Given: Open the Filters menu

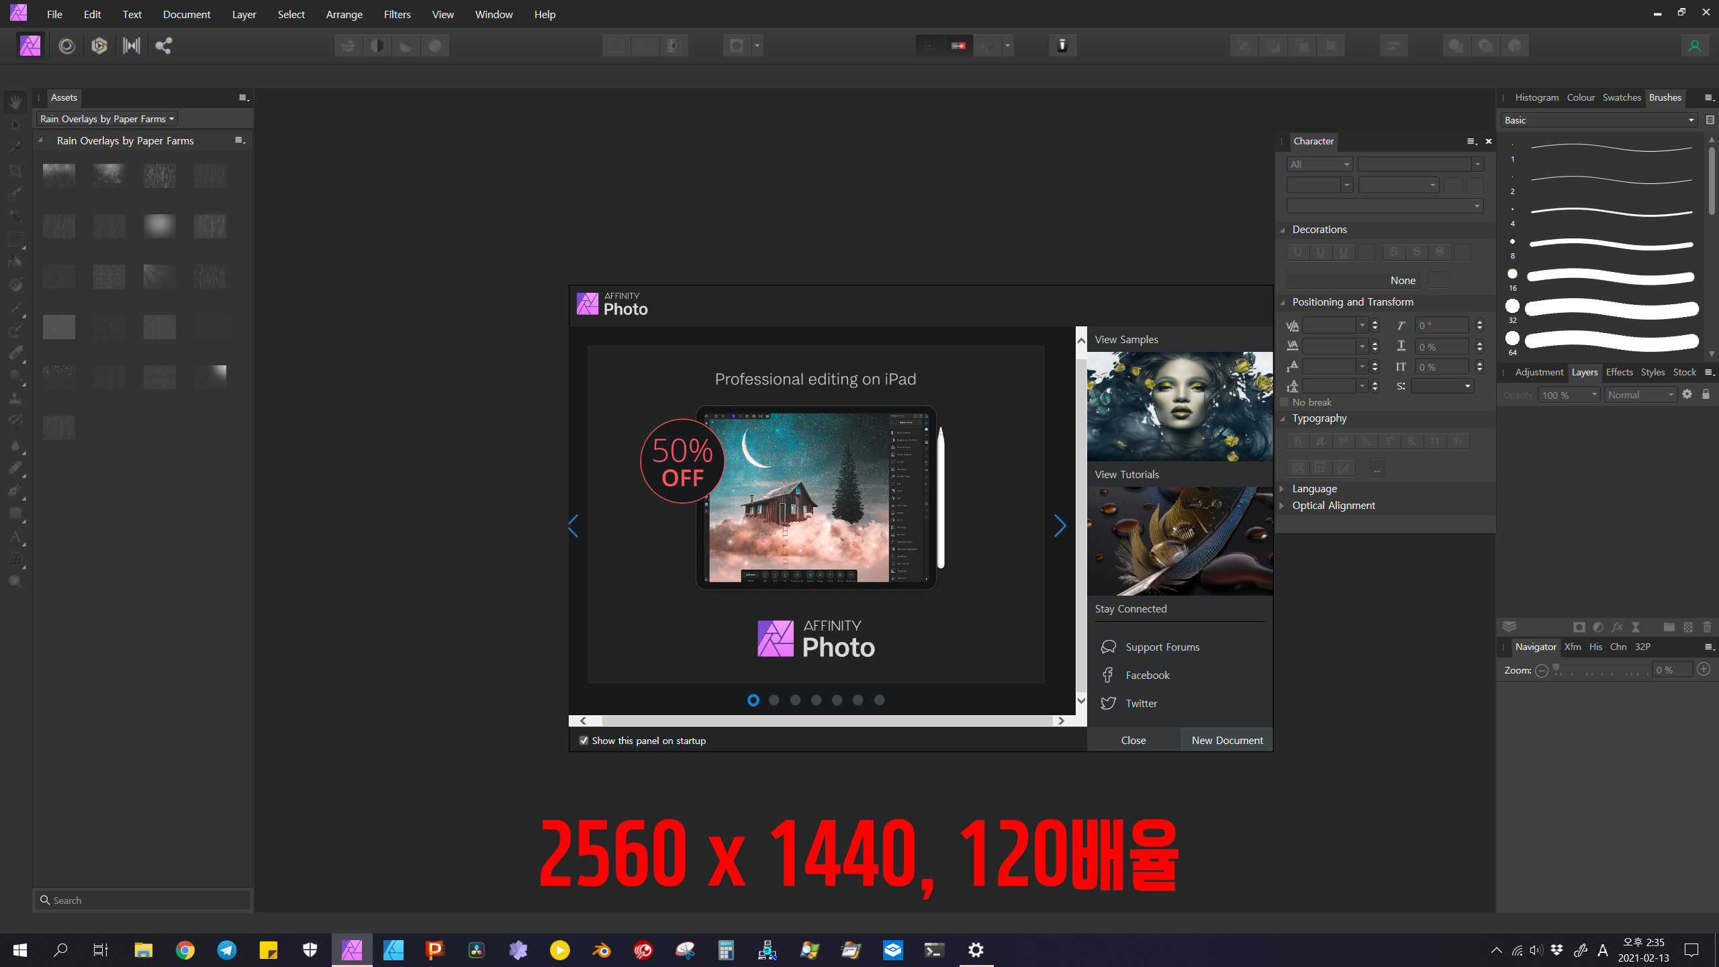Looking at the screenshot, I should coord(397,14).
